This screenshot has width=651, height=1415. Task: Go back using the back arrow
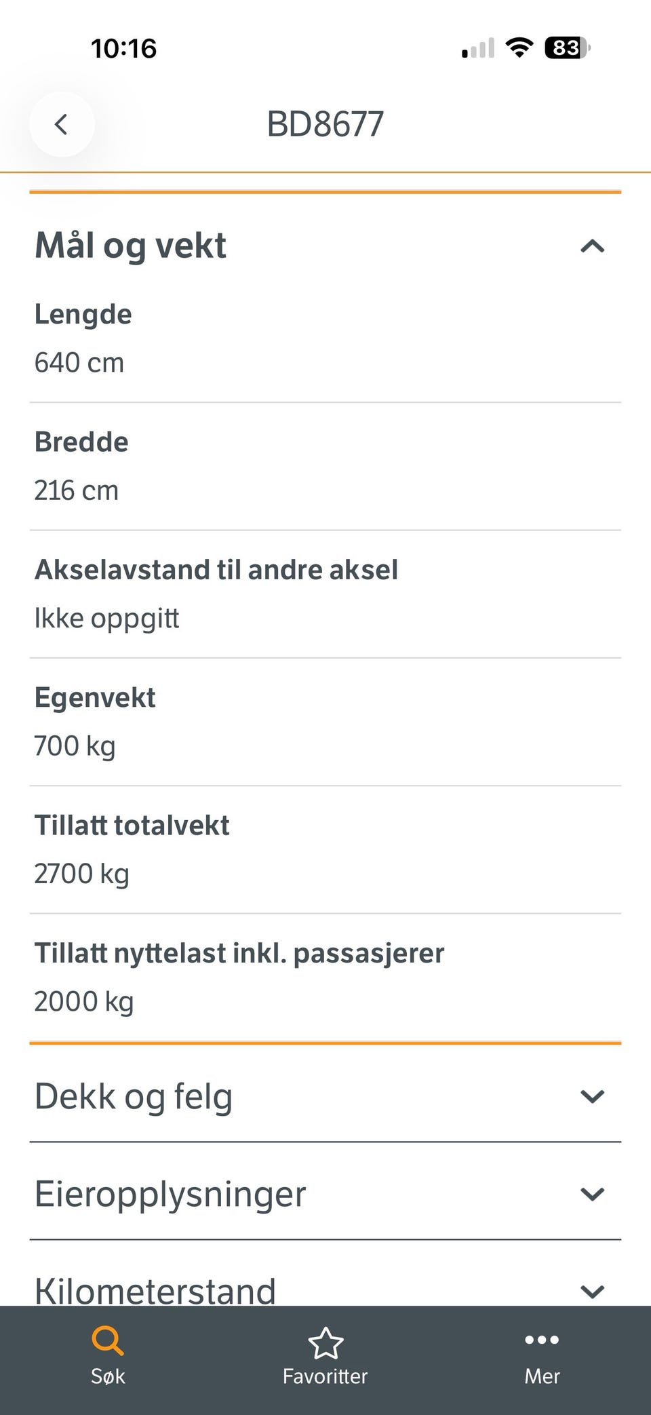coord(62,124)
